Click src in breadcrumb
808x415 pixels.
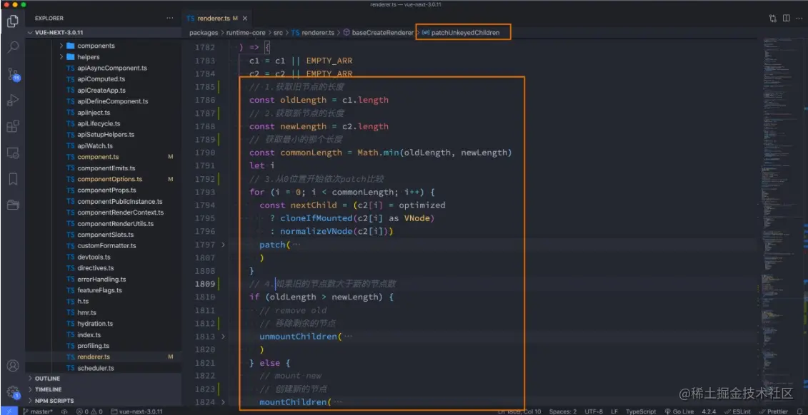click(x=278, y=32)
